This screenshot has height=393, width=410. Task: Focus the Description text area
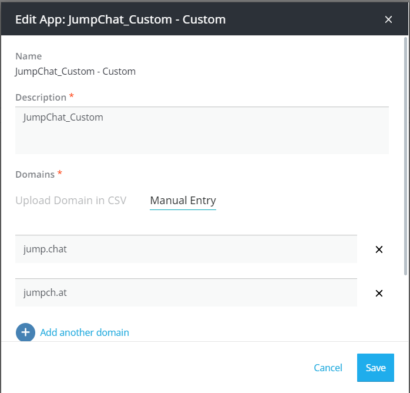tap(201, 136)
